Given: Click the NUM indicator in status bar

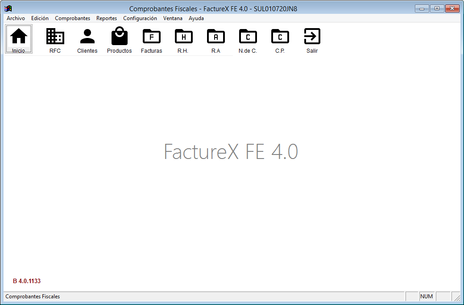Looking at the screenshot, I should click(x=427, y=297).
